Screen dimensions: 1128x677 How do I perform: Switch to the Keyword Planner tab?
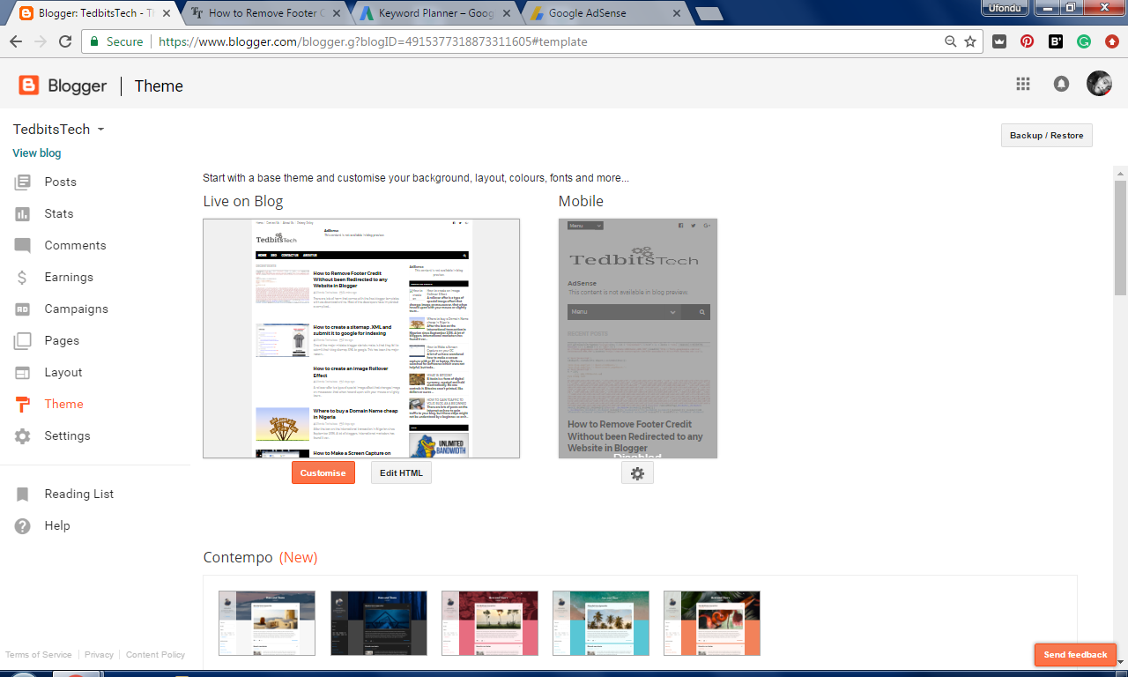[435, 13]
